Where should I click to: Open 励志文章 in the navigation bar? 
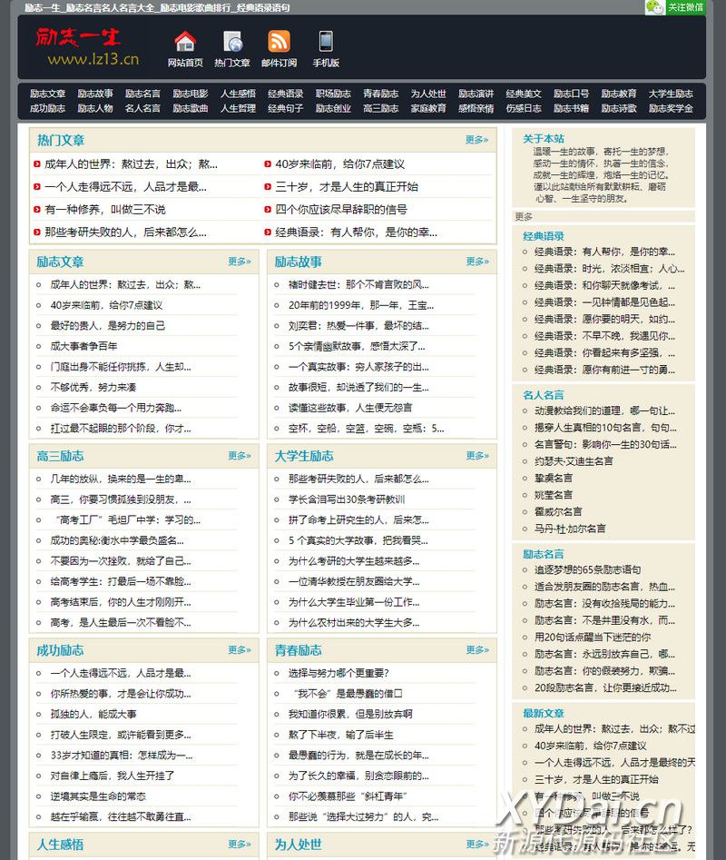click(48, 94)
